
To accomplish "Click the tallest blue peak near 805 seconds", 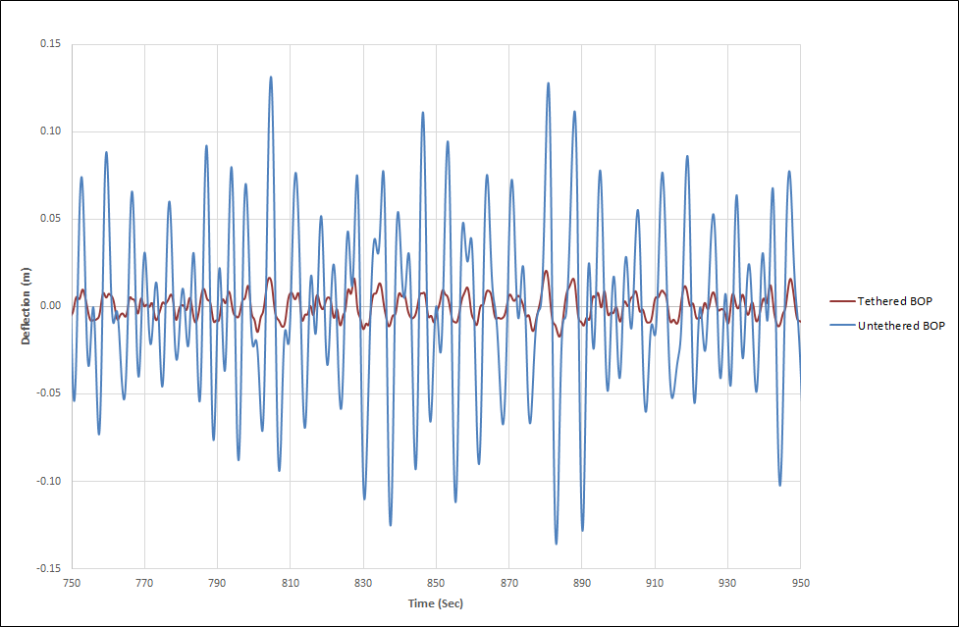I will tap(271, 78).
